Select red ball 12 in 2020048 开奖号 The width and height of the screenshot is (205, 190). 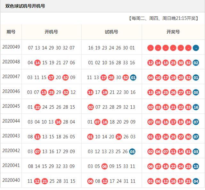[x=151, y=63]
